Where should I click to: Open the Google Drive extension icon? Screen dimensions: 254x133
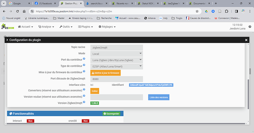[x=206, y=11]
